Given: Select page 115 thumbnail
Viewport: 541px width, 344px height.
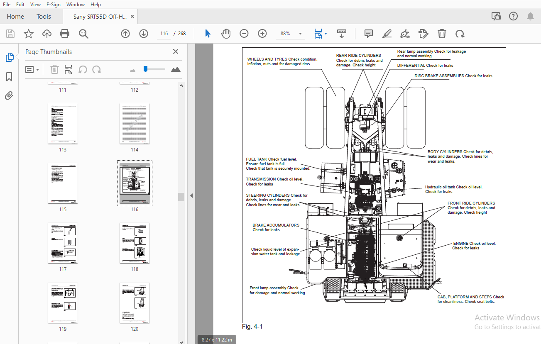Looking at the screenshot, I should [63, 183].
